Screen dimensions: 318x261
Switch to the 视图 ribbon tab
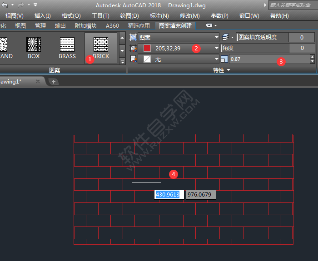click(20, 26)
